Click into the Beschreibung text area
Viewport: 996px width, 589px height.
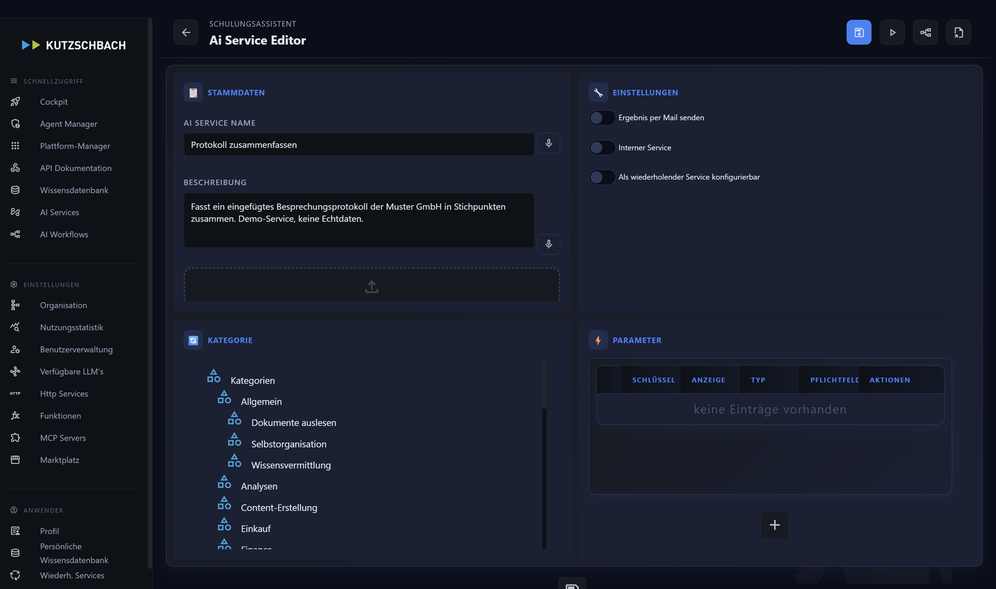[x=359, y=220]
